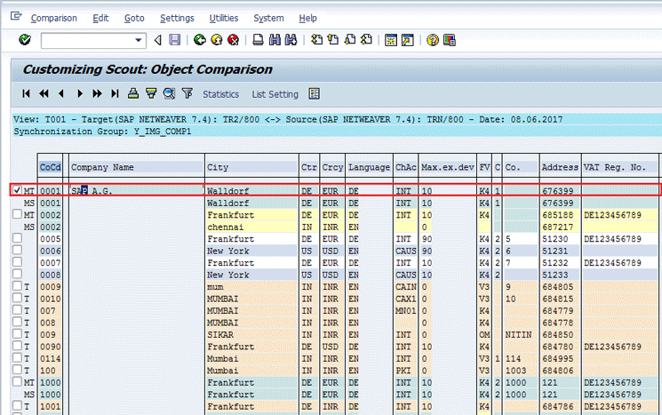Screen dimensions: 662x415
Task: Open the command field dropdown arrow
Action: (140, 40)
